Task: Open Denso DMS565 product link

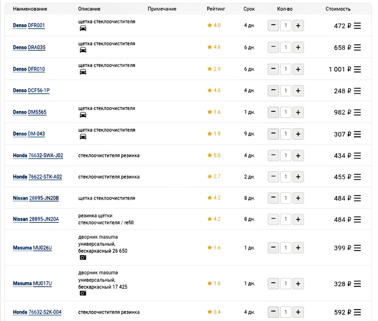Action: click(30, 112)
